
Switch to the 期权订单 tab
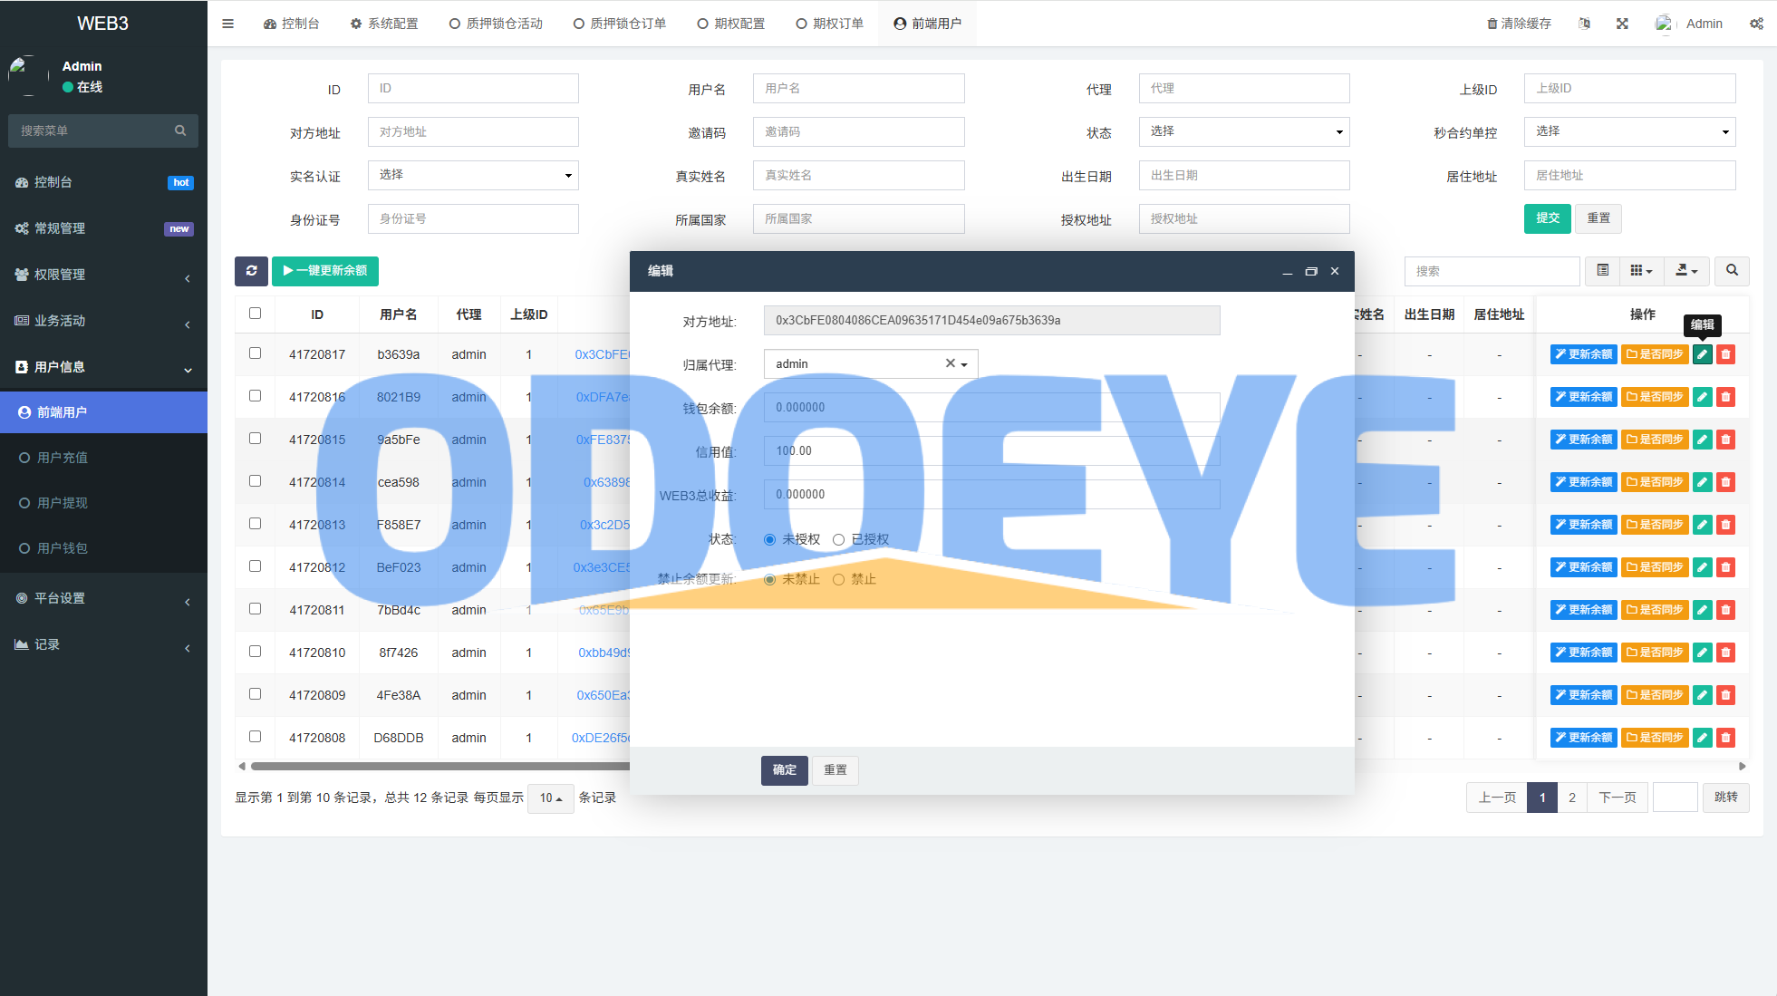(x=829, y=24)
